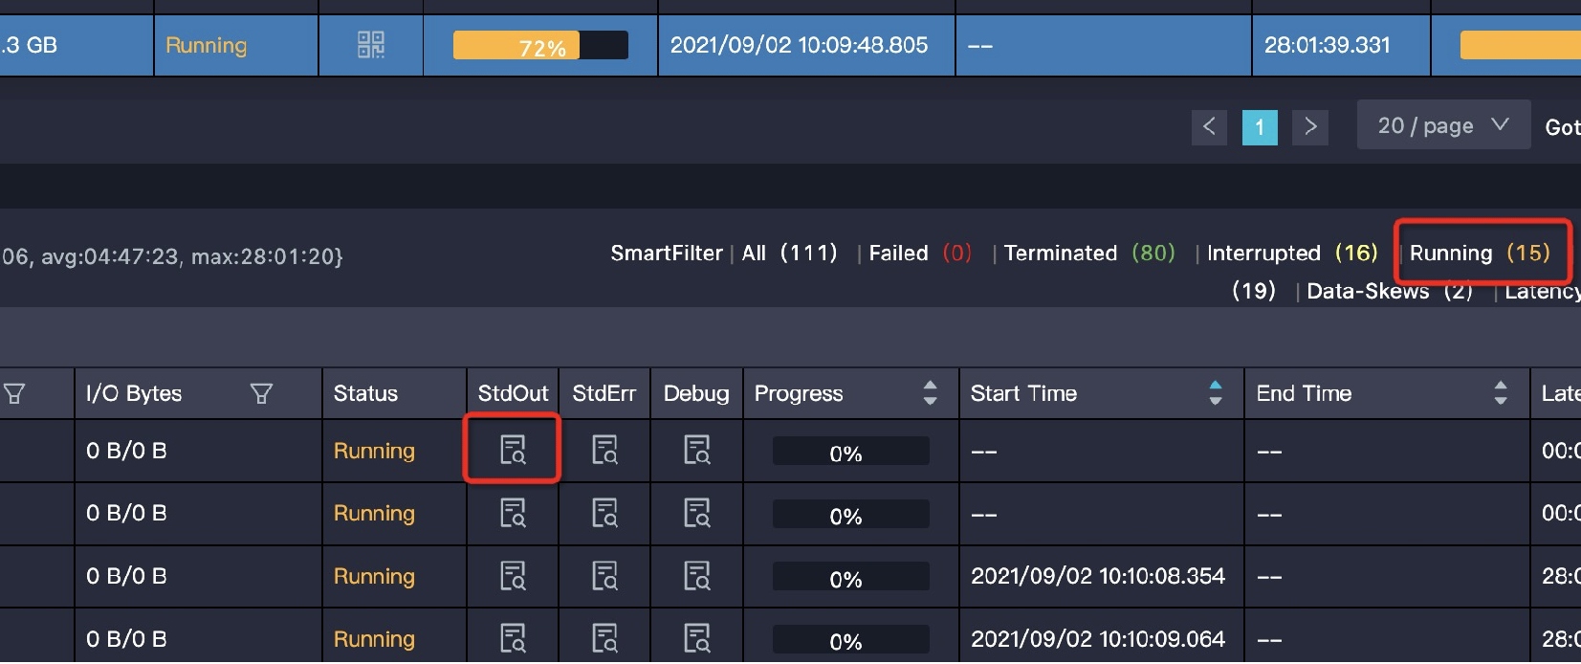
Task: Open StdErr for row started 10:10:09.064
Action: [x=604, y=638]
